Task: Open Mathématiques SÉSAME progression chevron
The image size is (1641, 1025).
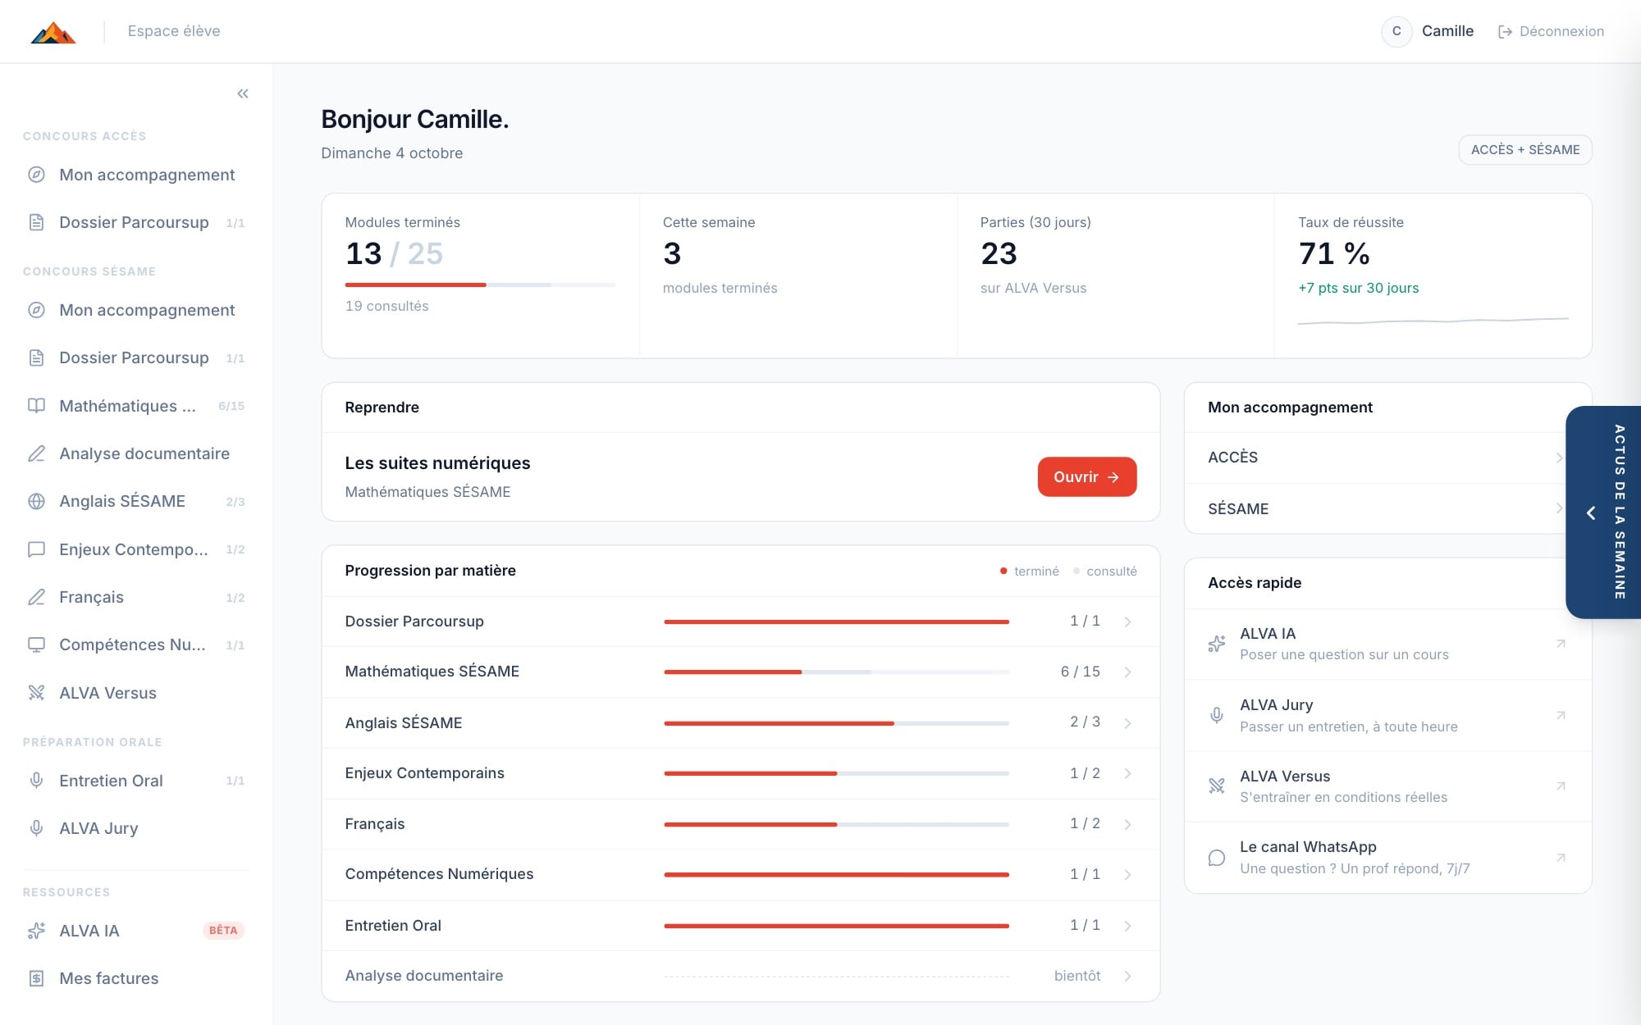Action: pos(1127,672)
